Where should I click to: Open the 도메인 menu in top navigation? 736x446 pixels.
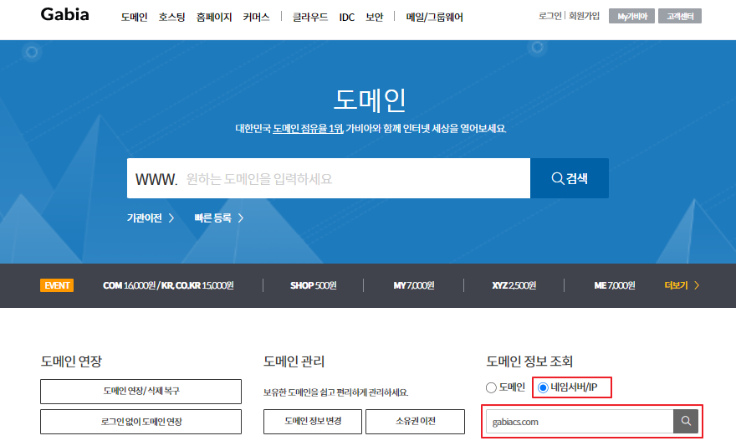tap(135, 18)
